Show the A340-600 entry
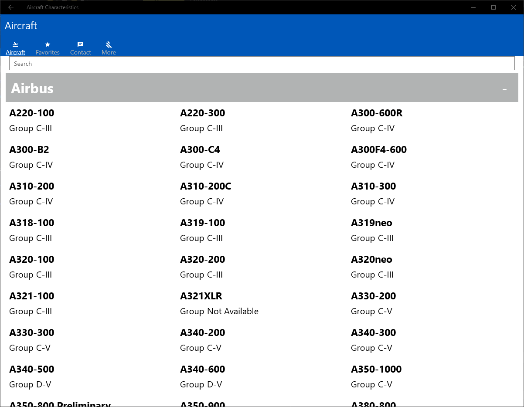The height and width of the screenshot is (407, 524). (203, 370)
